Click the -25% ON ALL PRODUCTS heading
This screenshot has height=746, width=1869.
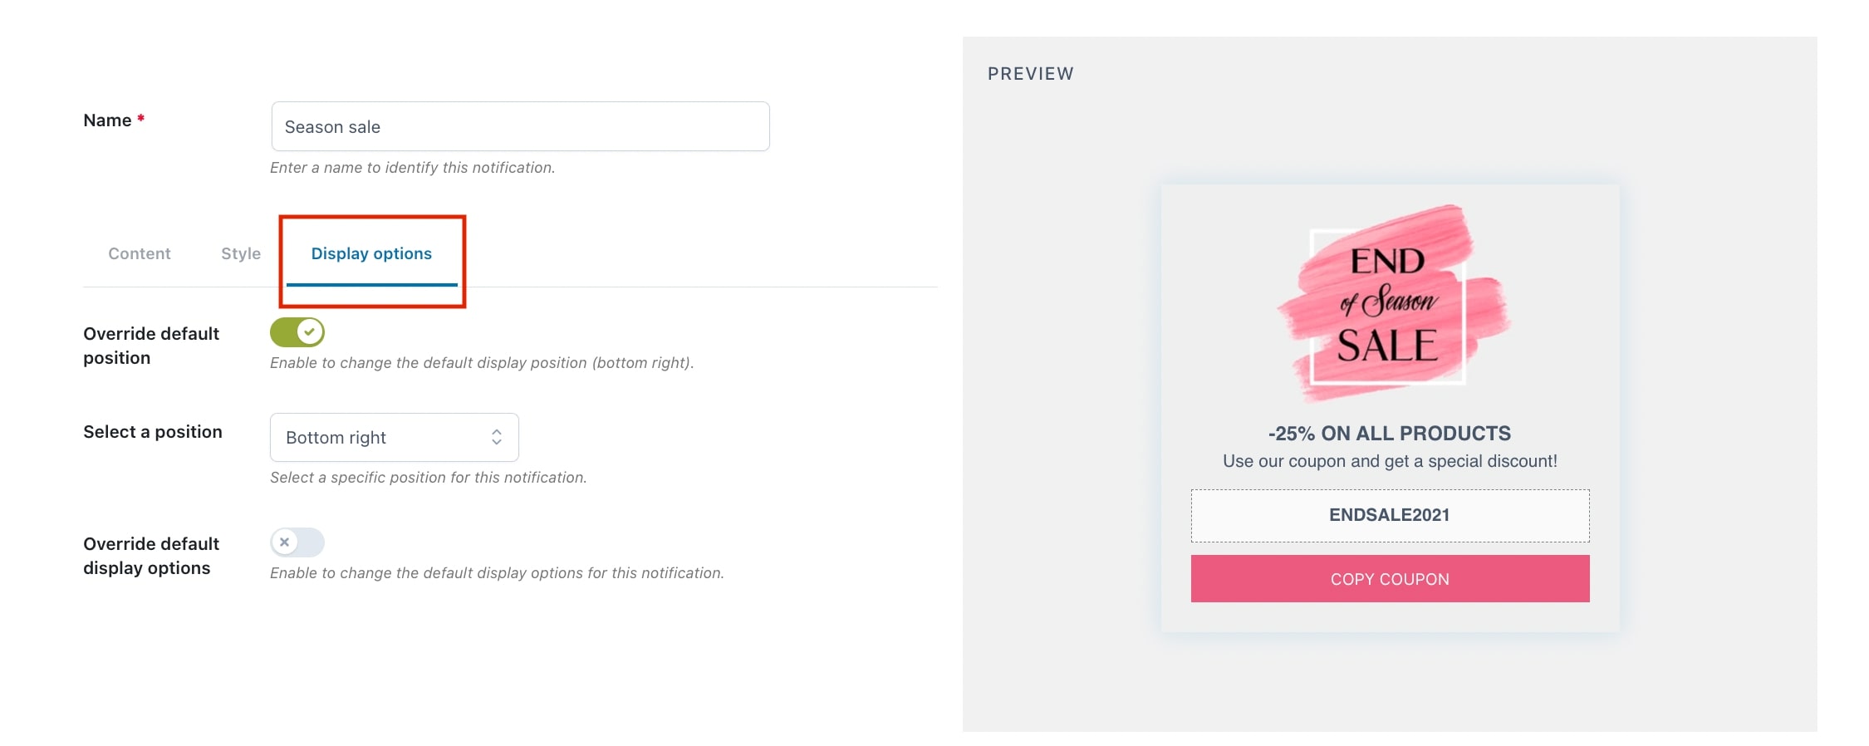[1390, 433]
